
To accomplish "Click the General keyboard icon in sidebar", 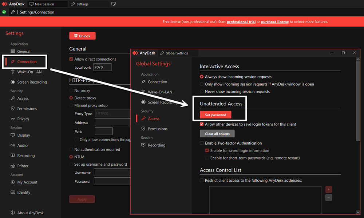I will pyautogui.click(x=13, y=51).
